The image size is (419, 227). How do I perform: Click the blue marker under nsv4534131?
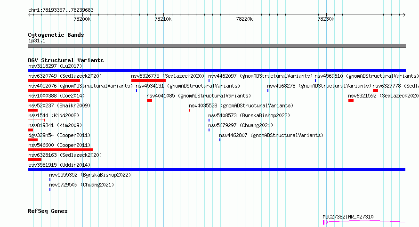pyautogui.click(x=137, y=90)
